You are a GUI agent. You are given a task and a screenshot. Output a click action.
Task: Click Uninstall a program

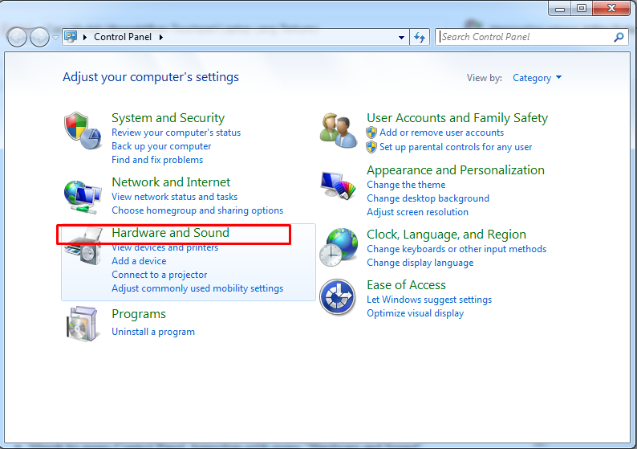click(153, 332)
